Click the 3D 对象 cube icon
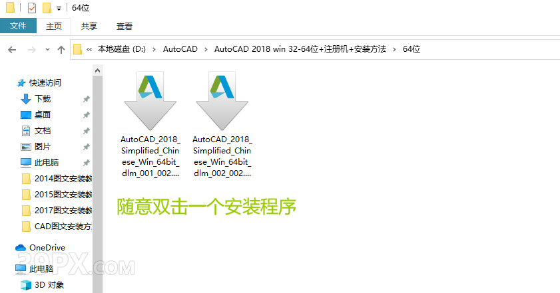Image resolution: width=560 pixels, height=293 pixels. click(26, 285)
